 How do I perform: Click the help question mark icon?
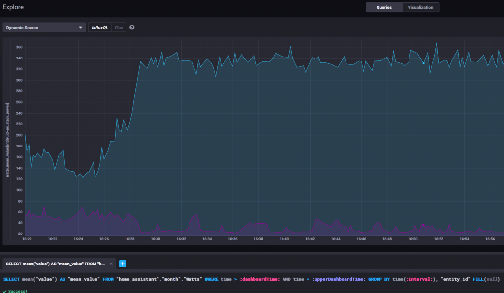[132, 28]
